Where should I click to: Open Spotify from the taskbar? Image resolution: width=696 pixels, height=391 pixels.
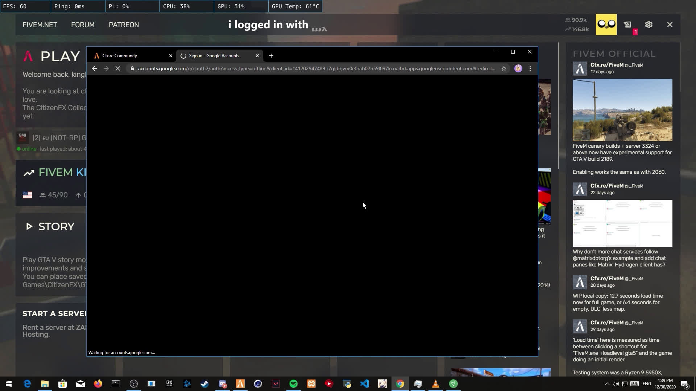click(293, 384)
